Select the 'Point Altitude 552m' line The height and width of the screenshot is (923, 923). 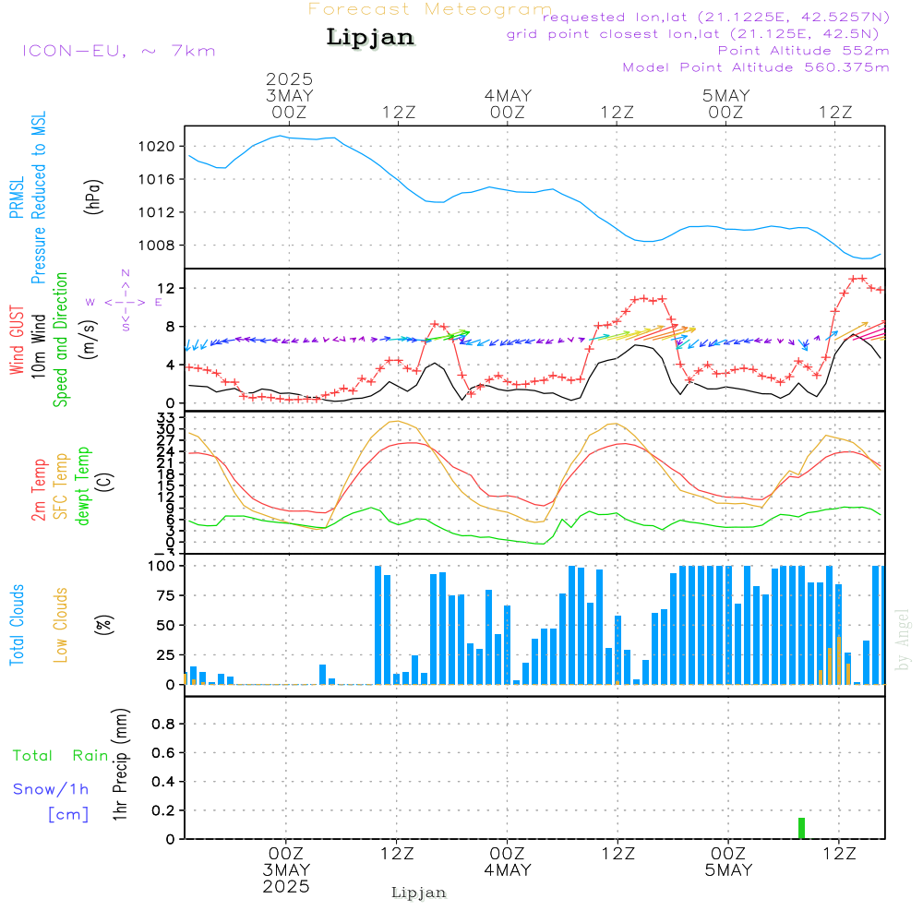(x=804, y=51)
